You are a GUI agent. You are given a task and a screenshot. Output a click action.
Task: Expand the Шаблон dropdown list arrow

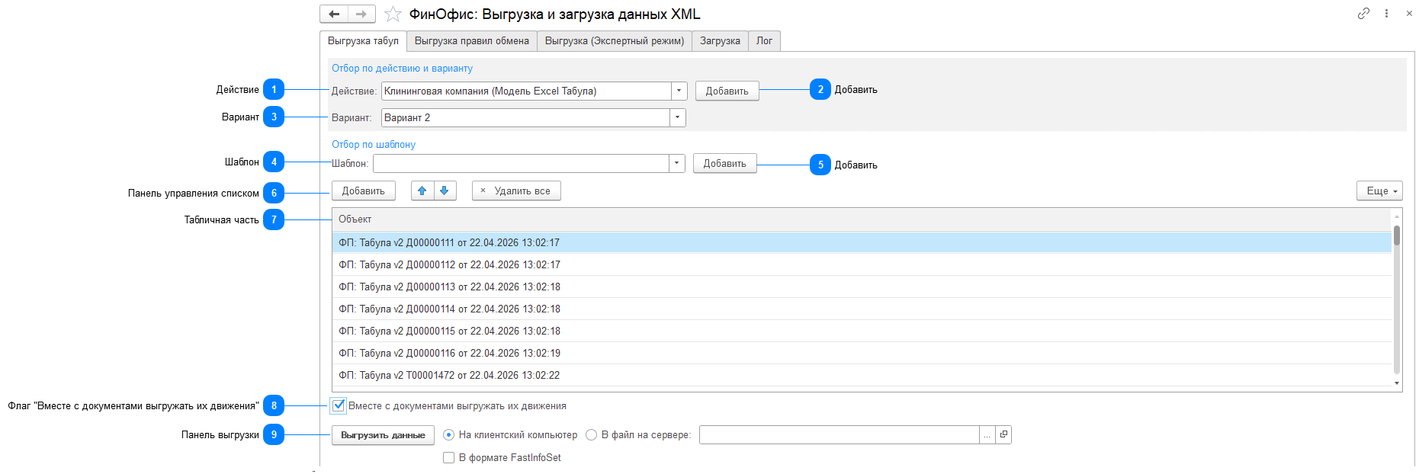click(676, 163)
